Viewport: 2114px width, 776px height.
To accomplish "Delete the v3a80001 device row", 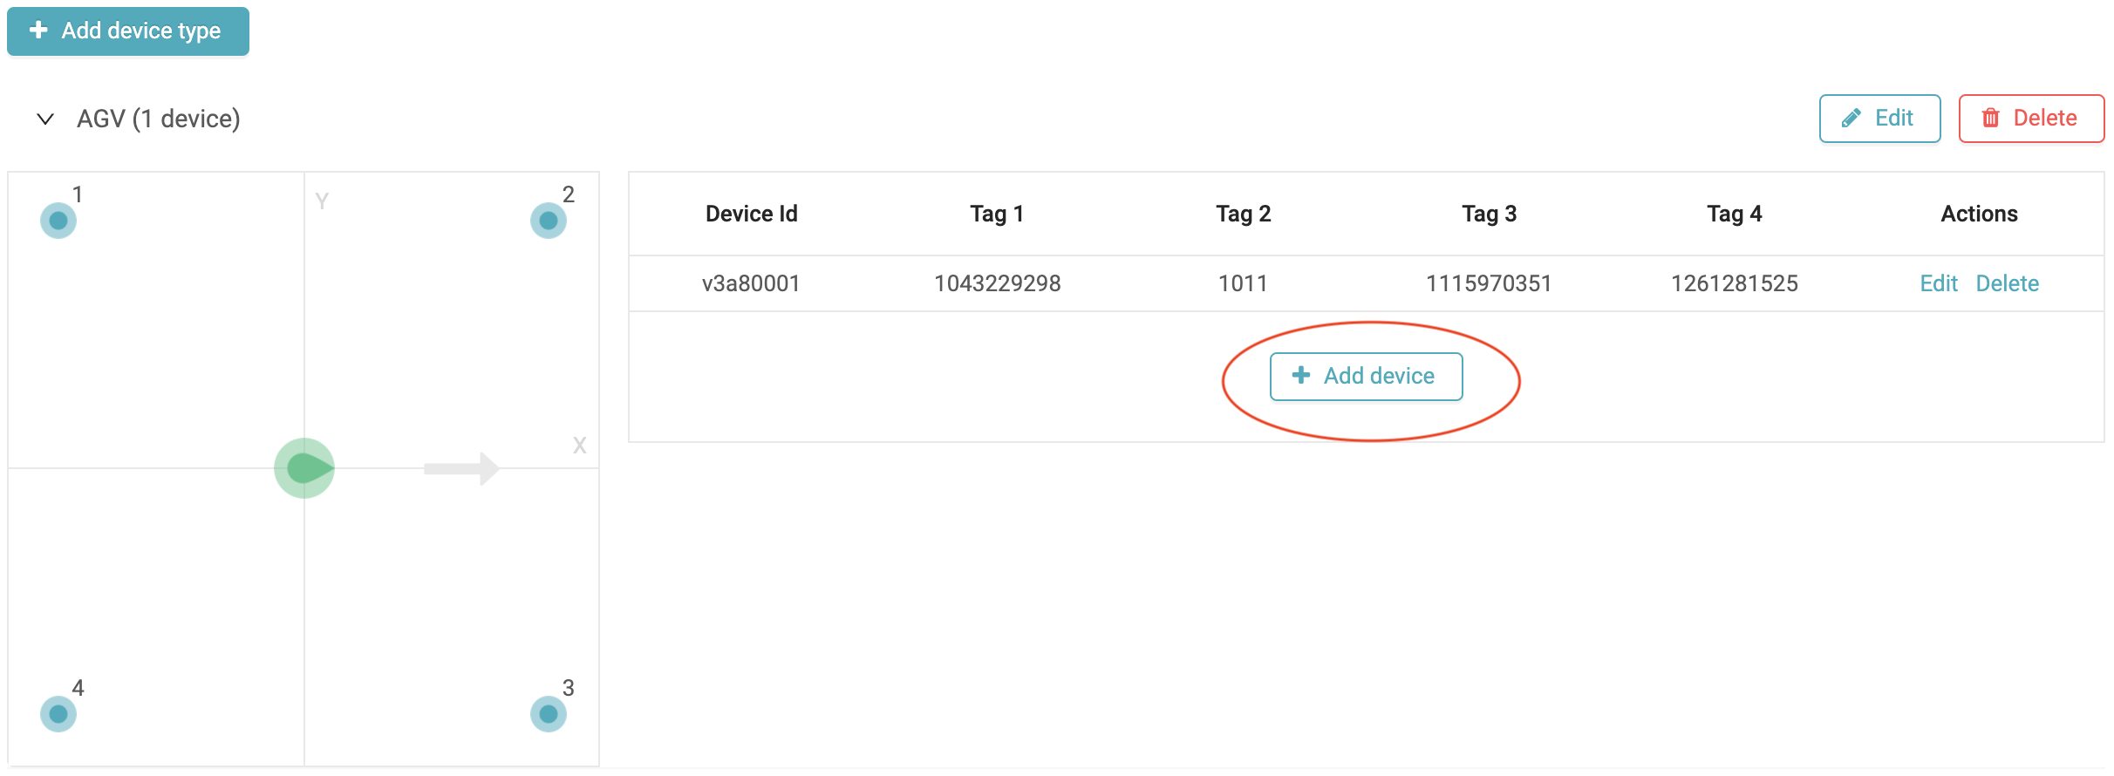I will click(x=2007, y=283).
